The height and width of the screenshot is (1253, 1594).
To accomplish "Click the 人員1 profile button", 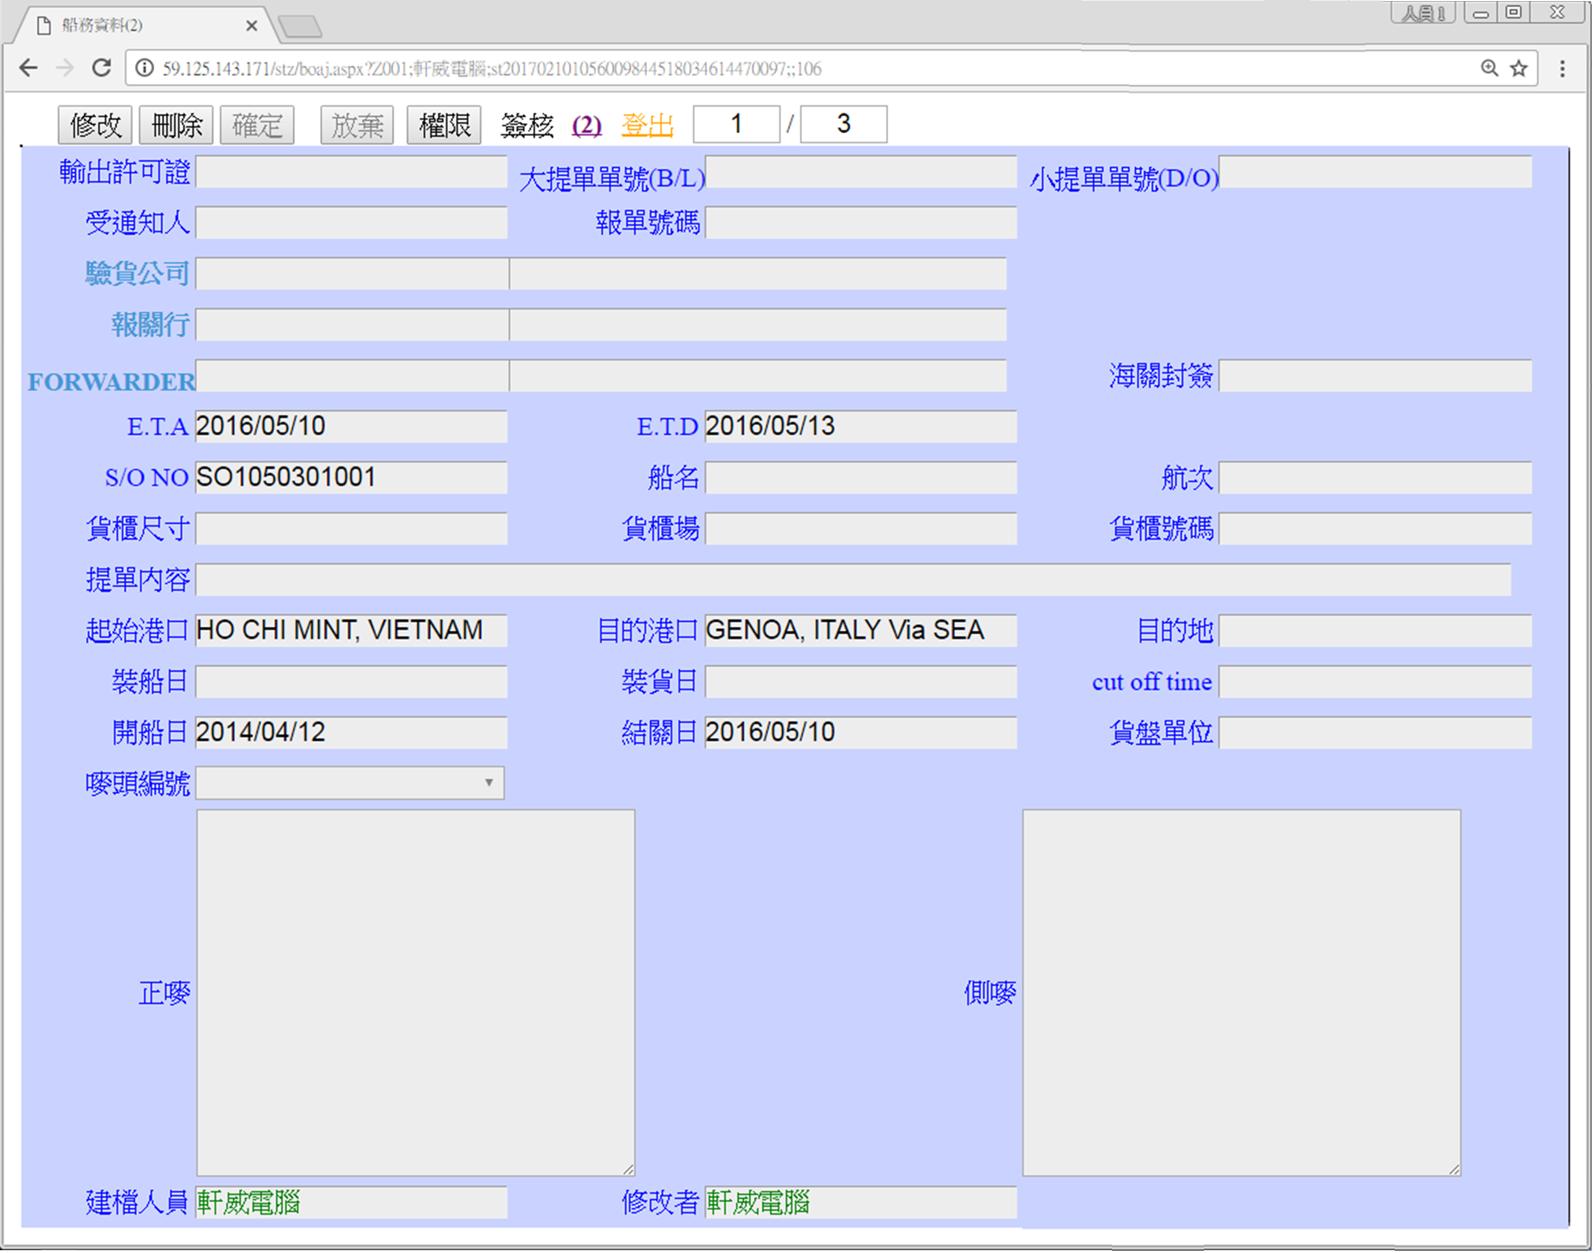I will click(x=1424, y=12).
